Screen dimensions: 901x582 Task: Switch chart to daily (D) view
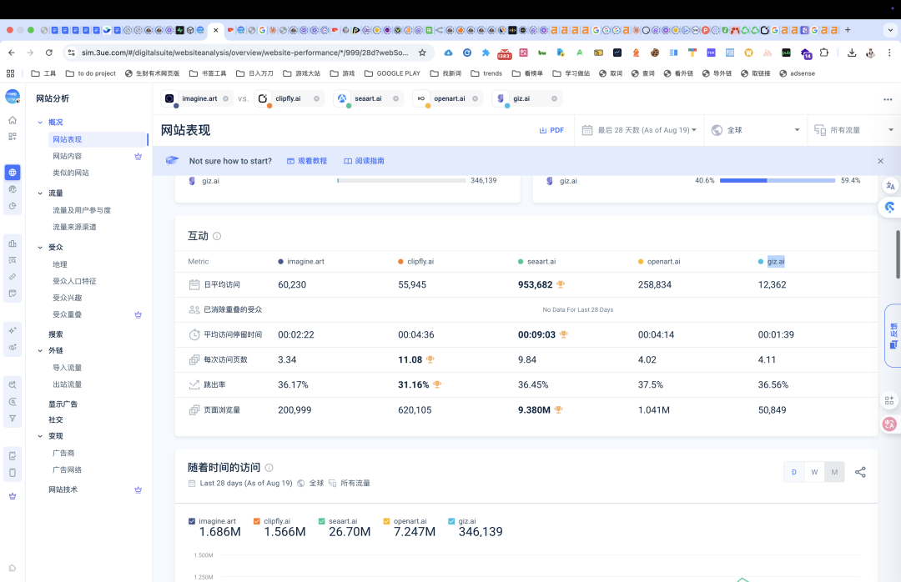point(794,472)
